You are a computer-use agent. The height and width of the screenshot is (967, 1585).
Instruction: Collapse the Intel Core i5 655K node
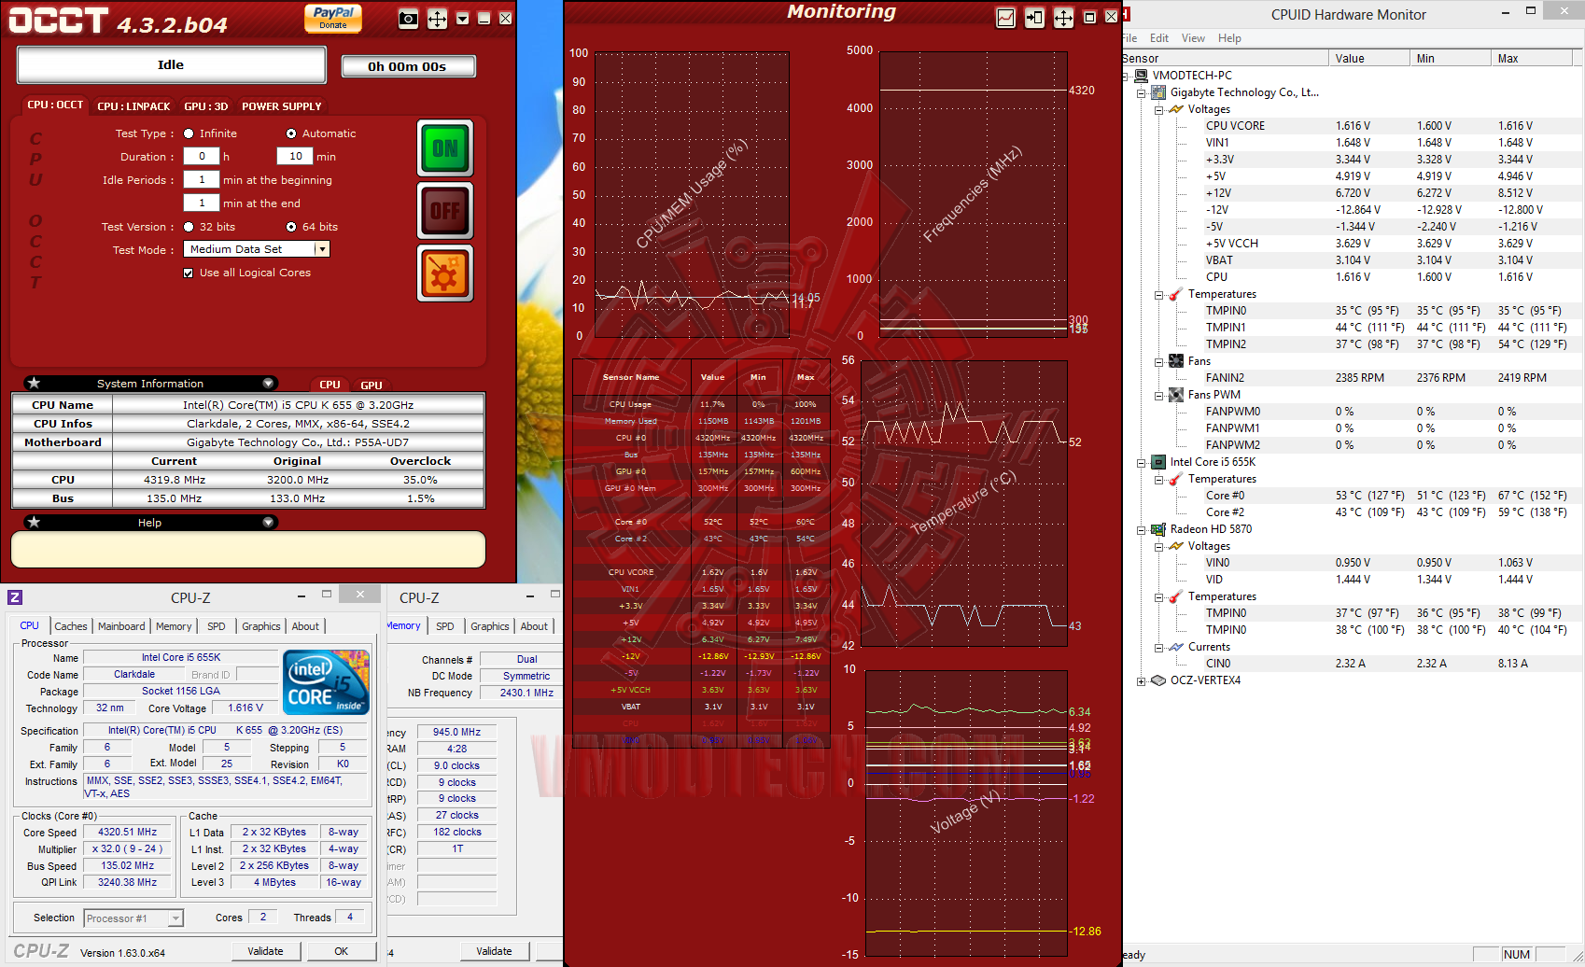pos(1141,463)
